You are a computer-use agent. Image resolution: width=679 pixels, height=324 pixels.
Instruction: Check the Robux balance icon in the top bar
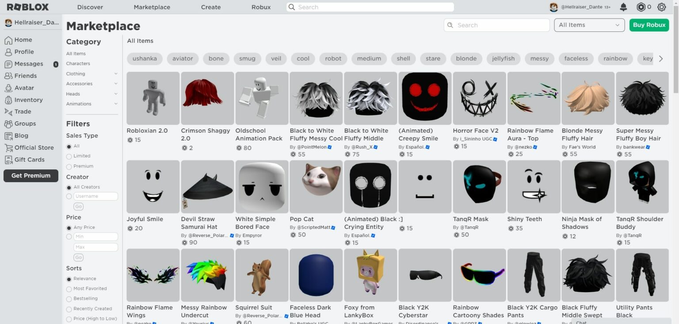point(640,7)
